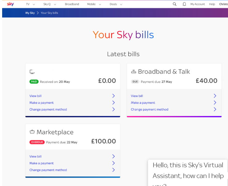This screenshot has width=228, height=186.
Task: Open the Broadband menu item
Action: point(72,4)
